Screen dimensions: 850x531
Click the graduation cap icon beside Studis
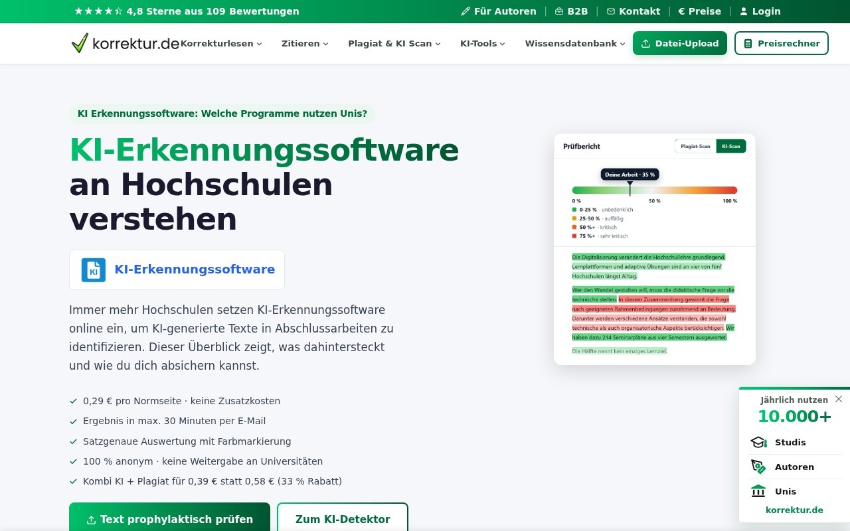(x=758, y=442)
